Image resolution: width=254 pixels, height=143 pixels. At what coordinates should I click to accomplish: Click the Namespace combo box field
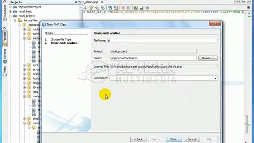(163, 78)
